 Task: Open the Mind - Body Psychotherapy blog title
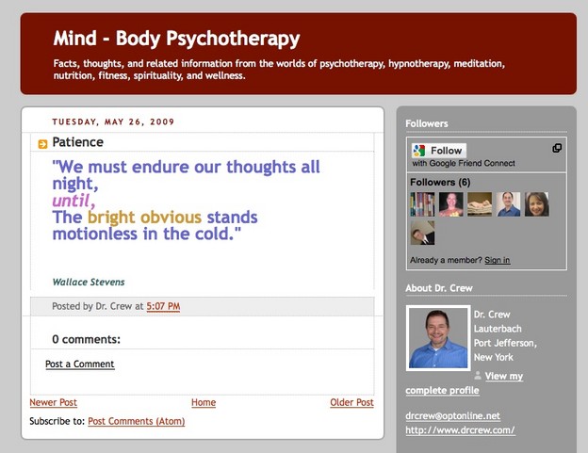pyautogui.click(x=176, y=39)
